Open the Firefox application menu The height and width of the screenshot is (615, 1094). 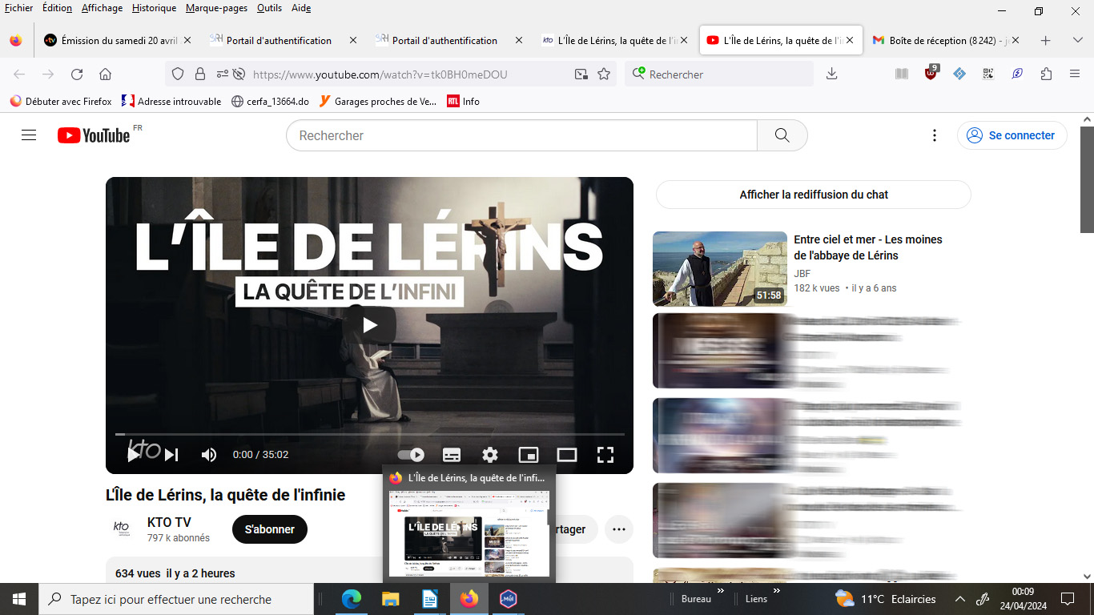pyautogui.click(x=1075, y=74)
